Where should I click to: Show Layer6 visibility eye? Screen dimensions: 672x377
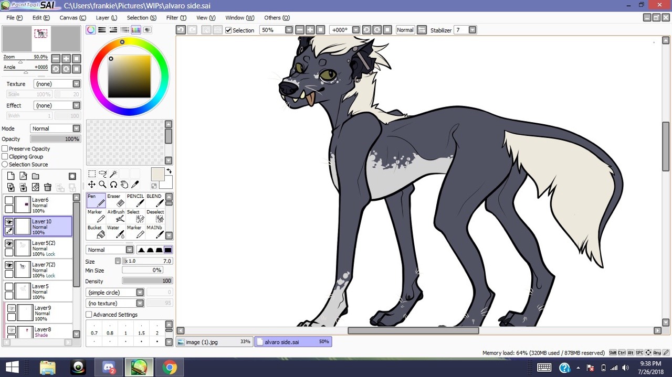[x=9, y=200]
